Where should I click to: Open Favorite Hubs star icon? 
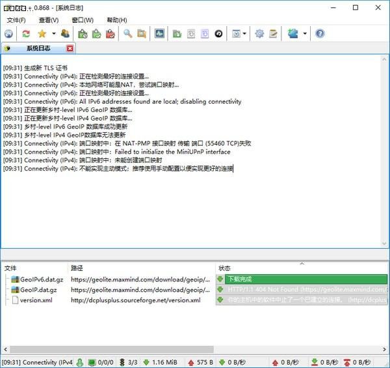click(42, 34)
